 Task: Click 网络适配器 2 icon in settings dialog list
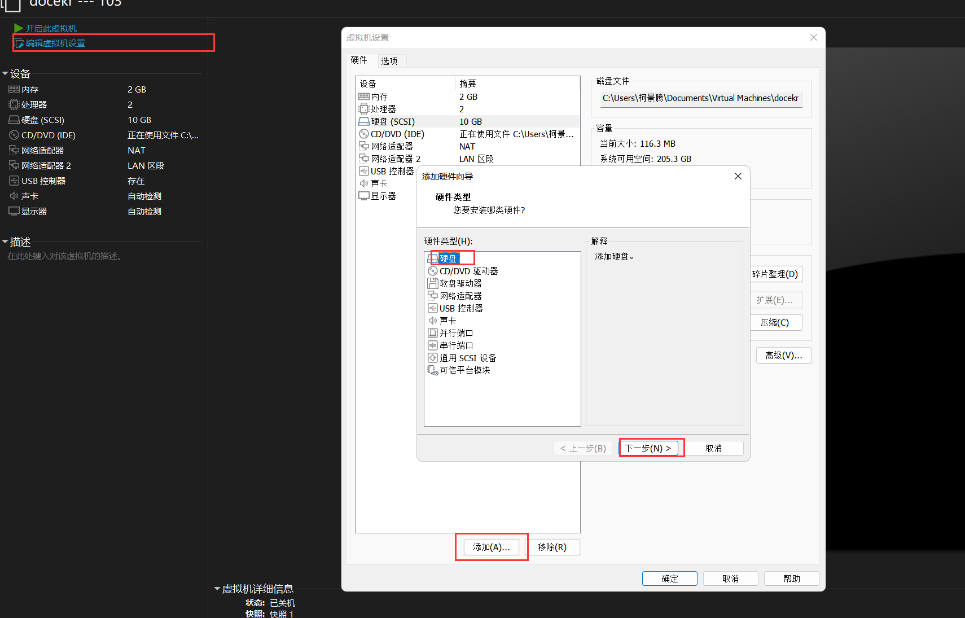pyautogui.click(x=364, y=159)
